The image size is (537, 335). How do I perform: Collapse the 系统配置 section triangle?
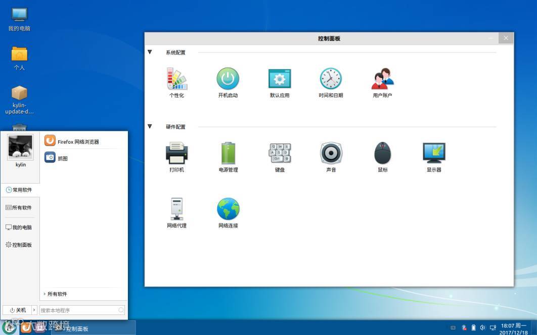[150, 52]
